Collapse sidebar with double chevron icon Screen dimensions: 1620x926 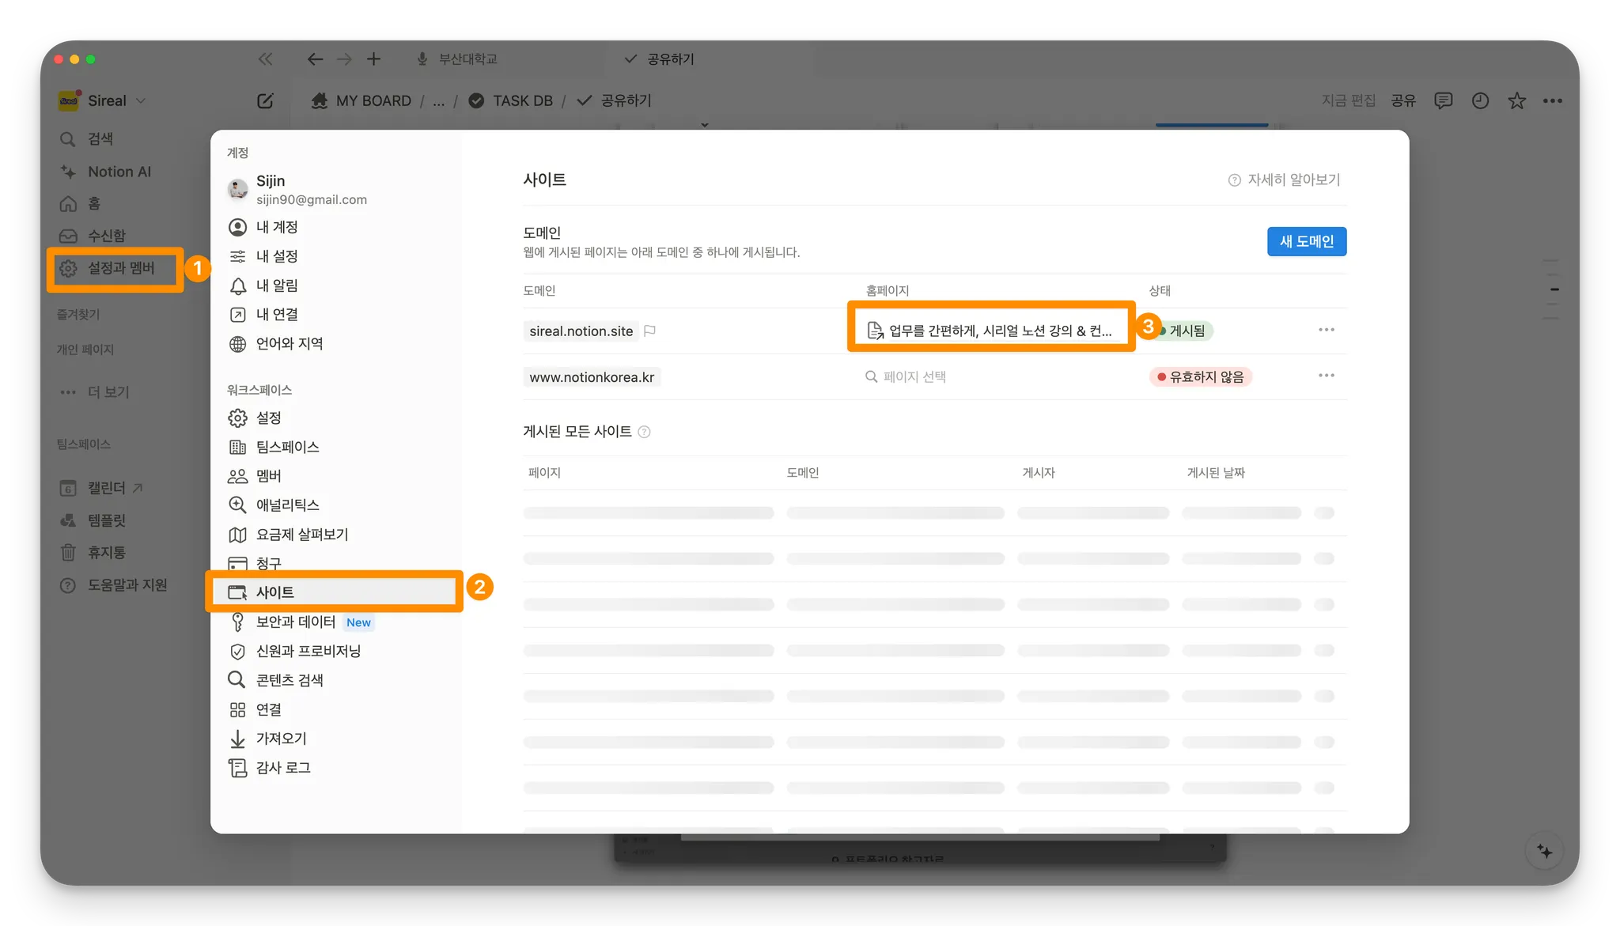click(265, 59)
